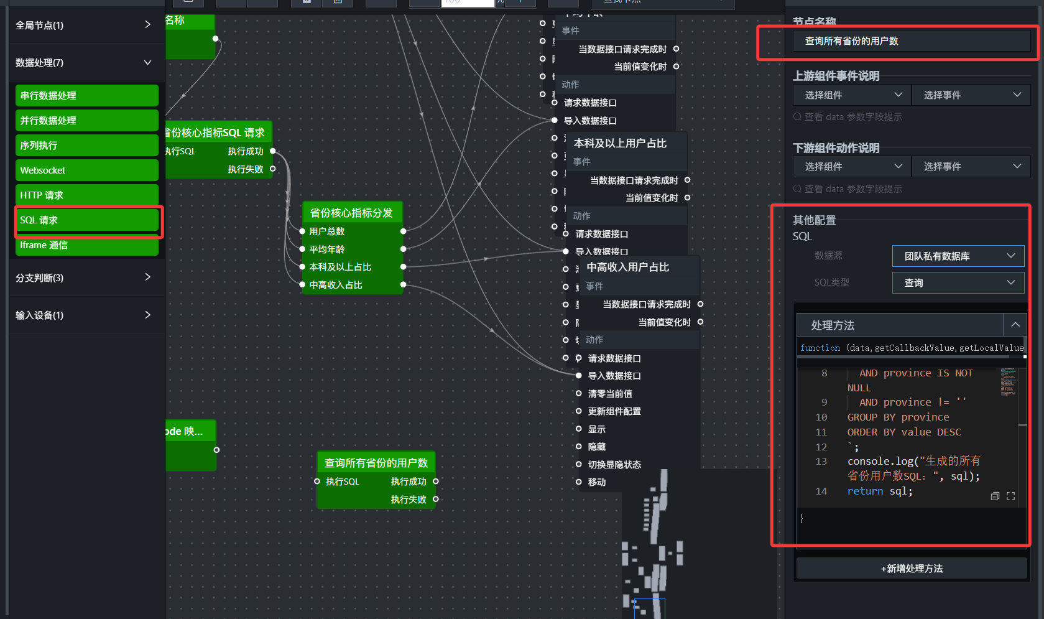1044x619 pixels.
Task: Click 导入数据接口 port of 中高收入用户占比
Action: click(579, 375)
